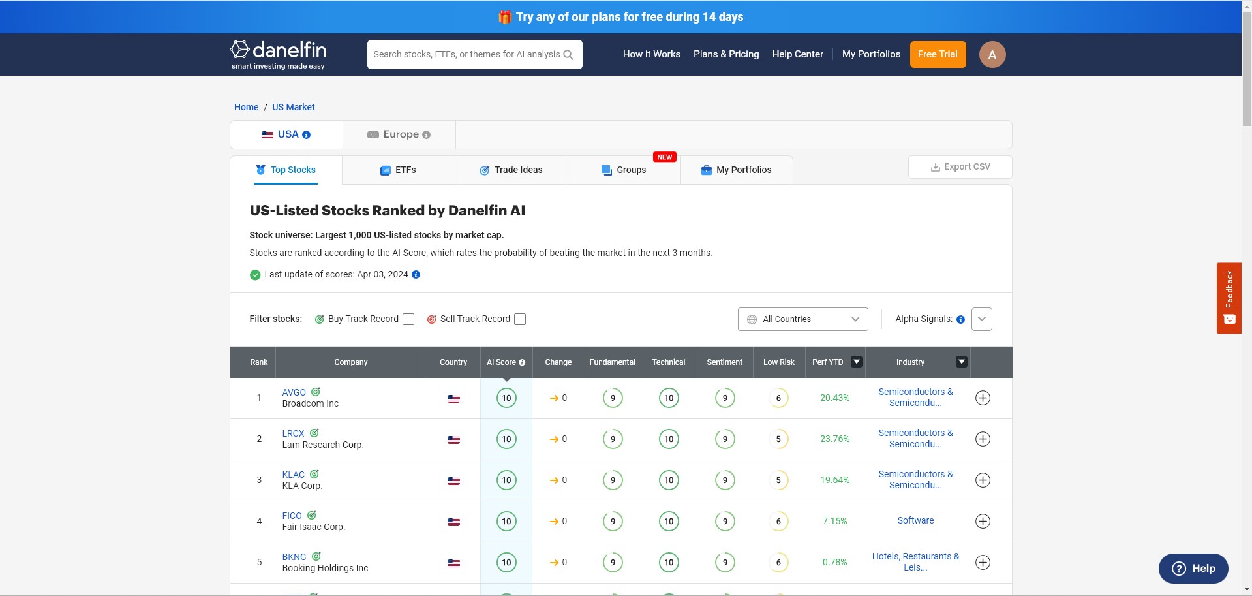
Task: Open the BKNG ticker link
Action: (x=294, y=557)
